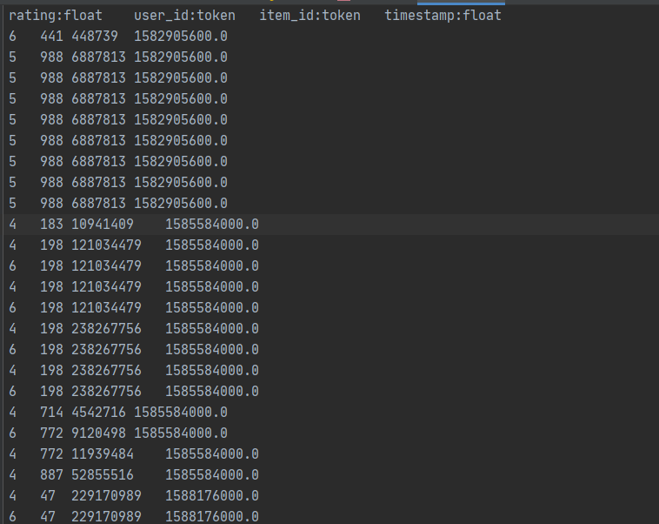Click the timestamp:float header field

[x=443, y=16]
